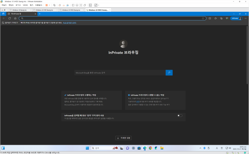Open the VM(M) menu

26,5
